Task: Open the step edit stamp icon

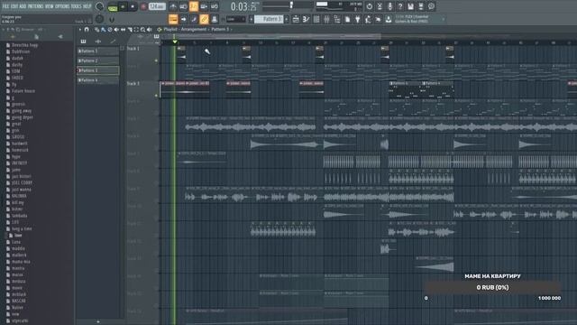Action: (x=215, y=19)
